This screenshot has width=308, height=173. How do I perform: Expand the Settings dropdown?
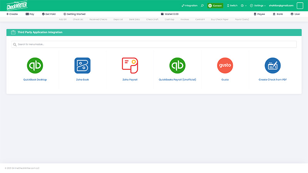click(x=258, y=6)
